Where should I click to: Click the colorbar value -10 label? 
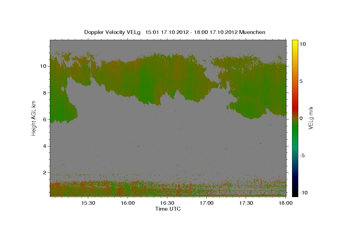pos(303,193)
